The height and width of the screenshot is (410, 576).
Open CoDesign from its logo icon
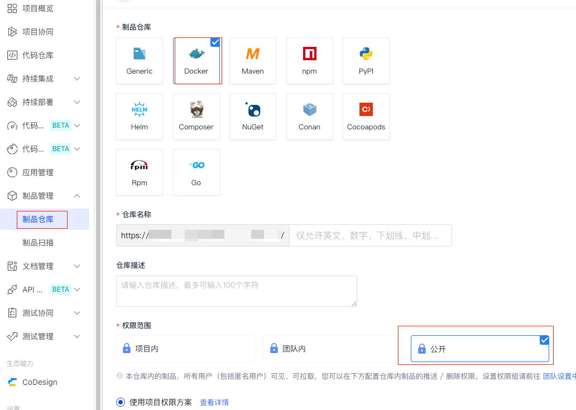[x=12, y=383]
